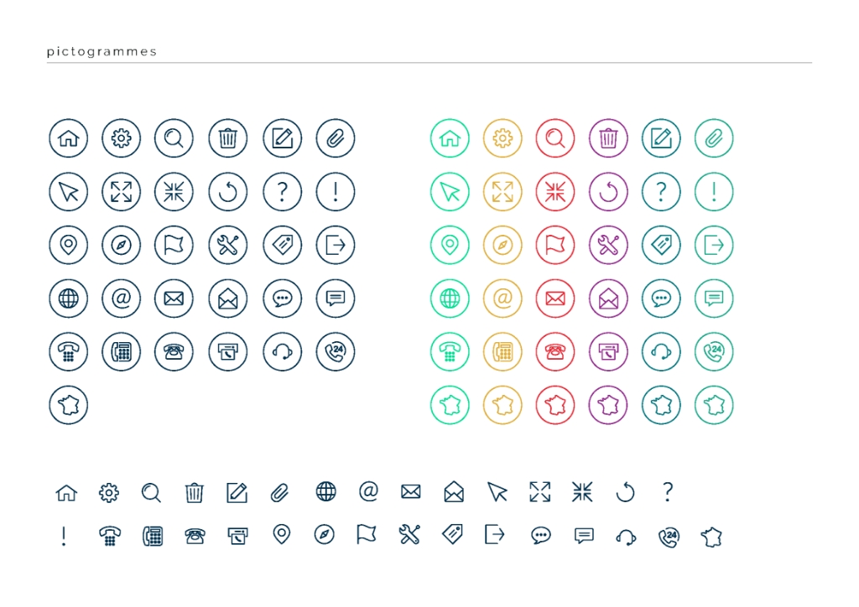Click the yellow circled gear settings icon
This screenshot has width=859, height=607.
[502, 138]
